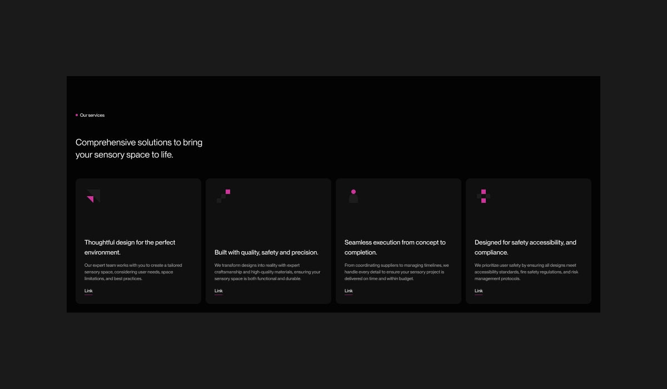Click the pink squares icon above Designed for safety
This screenshot has width=667, height=389.
coord(484,196)
